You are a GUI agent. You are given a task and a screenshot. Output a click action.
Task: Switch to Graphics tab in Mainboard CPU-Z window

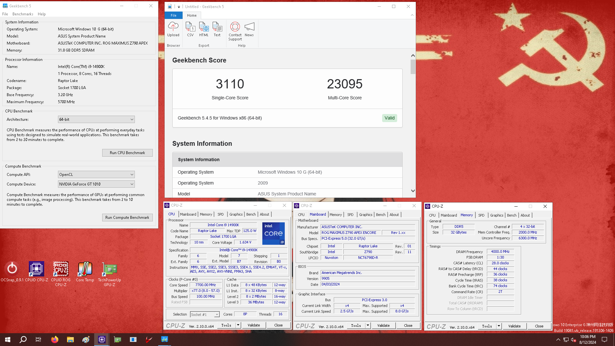(x=366, y=215)
